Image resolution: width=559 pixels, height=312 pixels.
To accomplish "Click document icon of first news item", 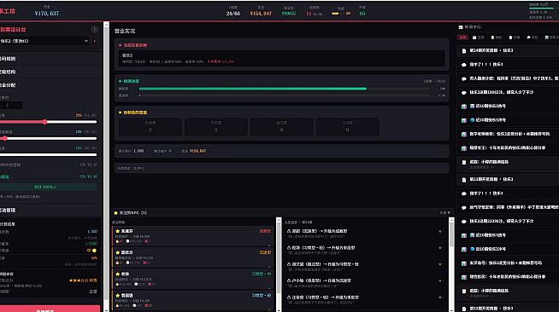I will [464, 51].
